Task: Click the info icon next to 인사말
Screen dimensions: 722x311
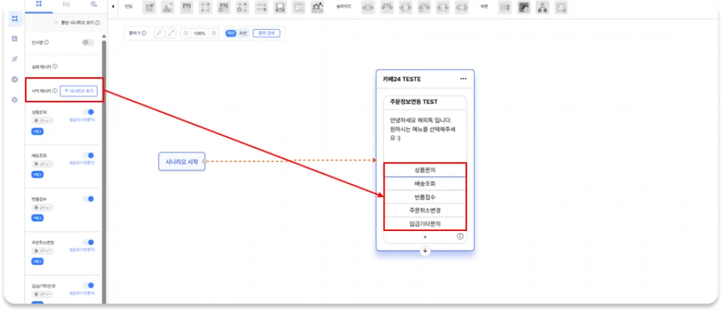Action: coord(47,42)
